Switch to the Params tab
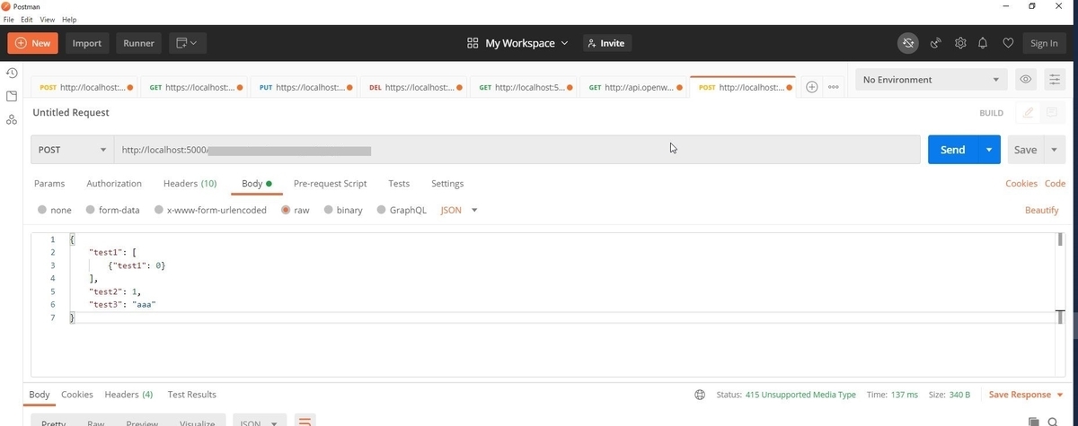Viewport: 1078px width, 426px height. pyautogui.click(x=49, y=184)
